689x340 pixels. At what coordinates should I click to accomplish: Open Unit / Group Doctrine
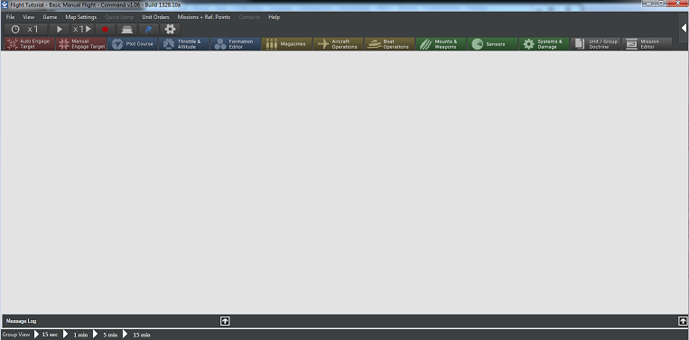pos(595,44)
